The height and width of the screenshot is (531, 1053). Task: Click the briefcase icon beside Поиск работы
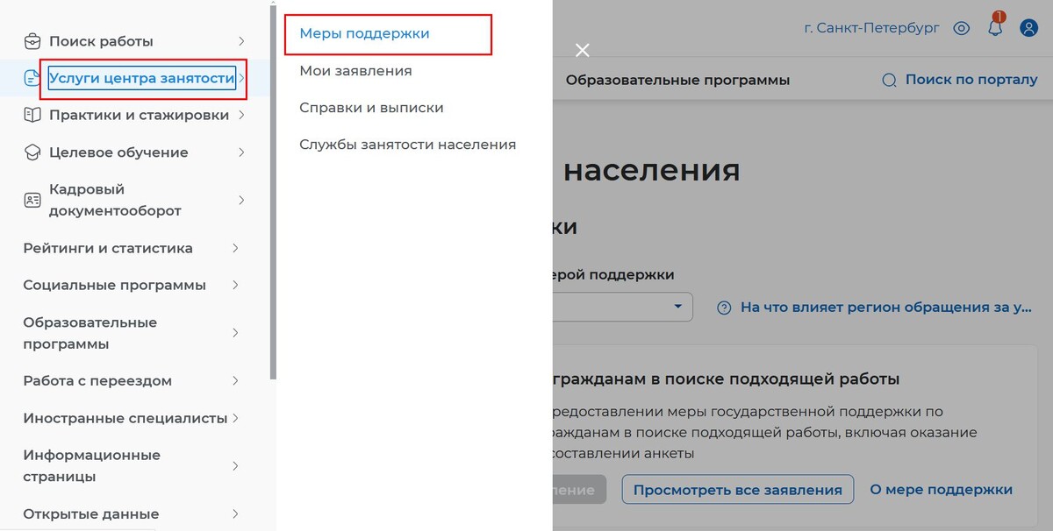pos(32,41)
